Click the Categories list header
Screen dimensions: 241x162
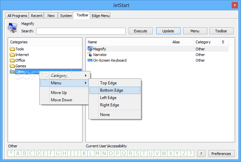(45, 42)
